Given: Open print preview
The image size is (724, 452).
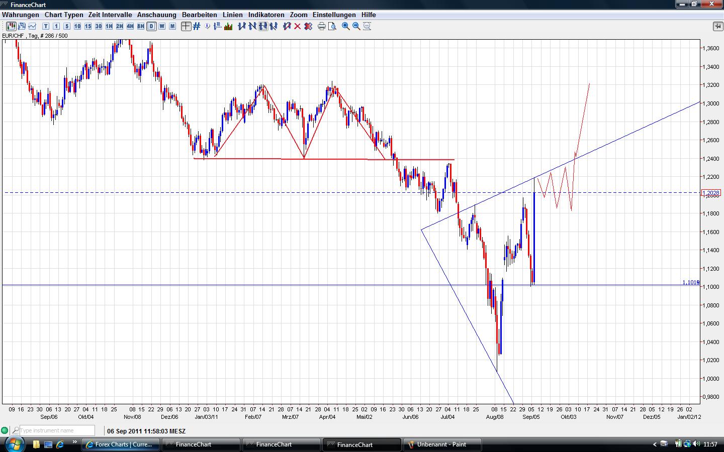Looking at the screenshot, I should [332, 26].
